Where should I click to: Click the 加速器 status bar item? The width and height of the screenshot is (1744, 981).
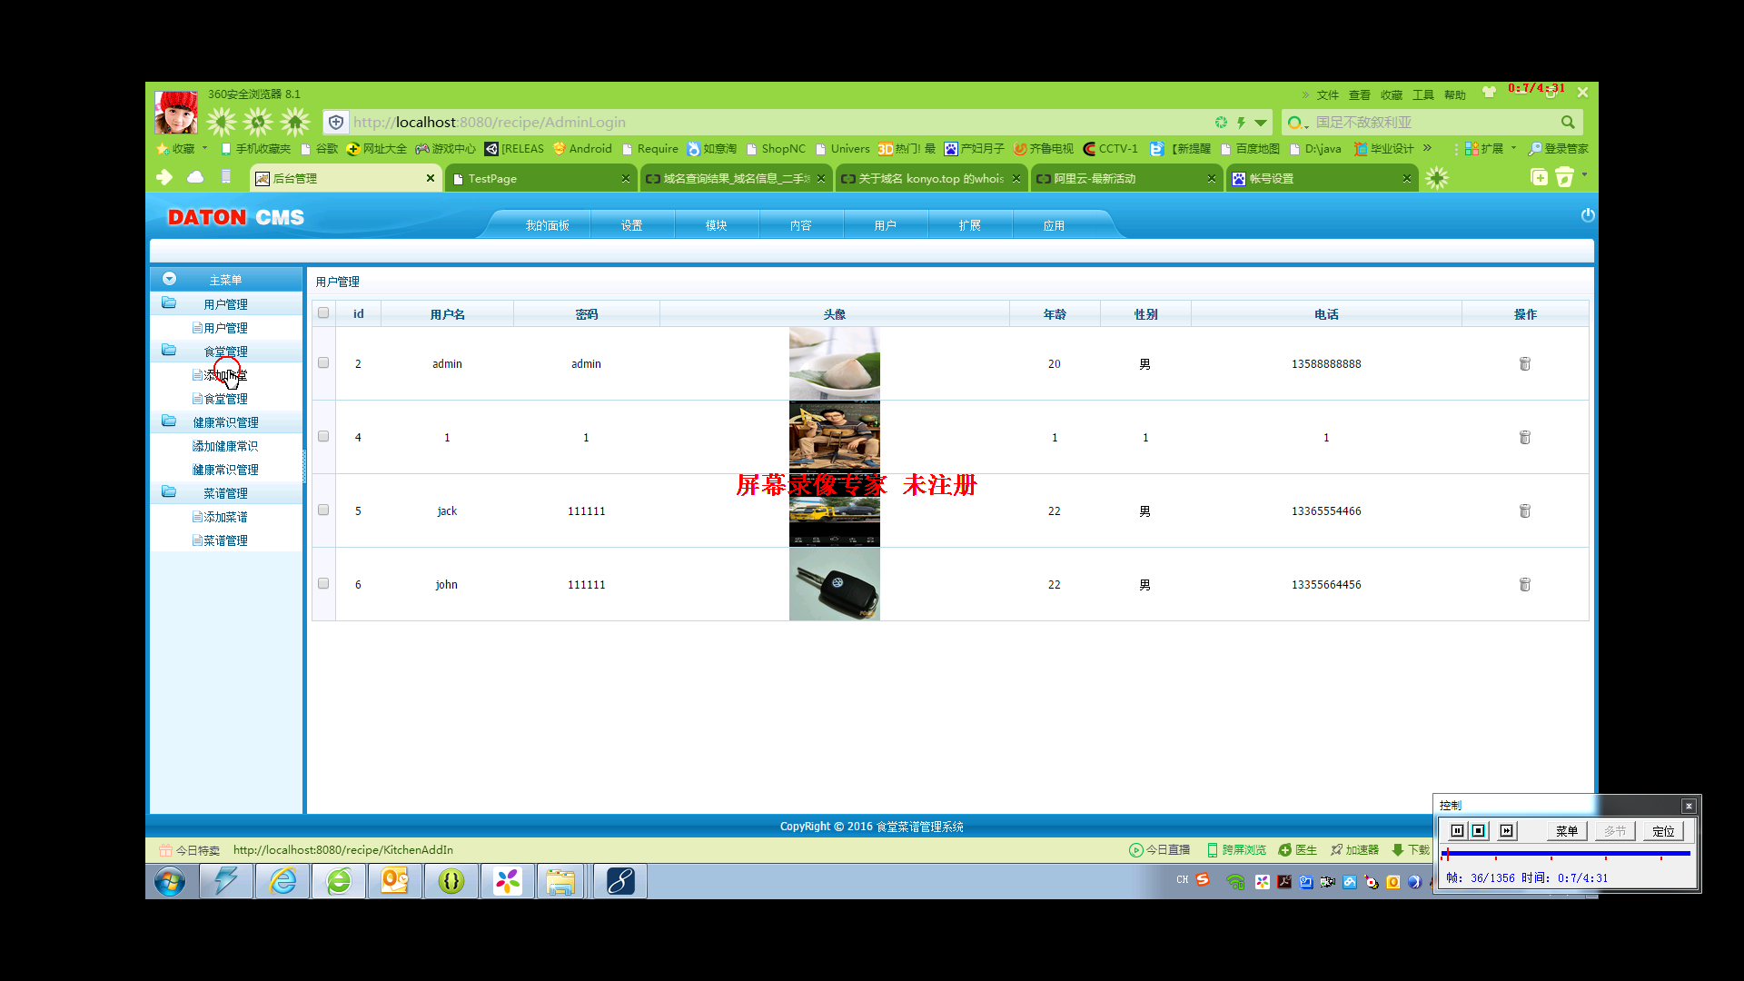tap(1355, 849)
